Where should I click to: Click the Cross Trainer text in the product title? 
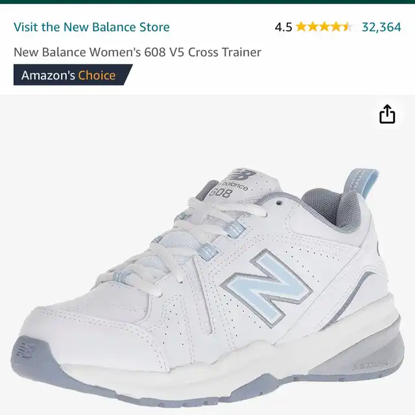225,52
